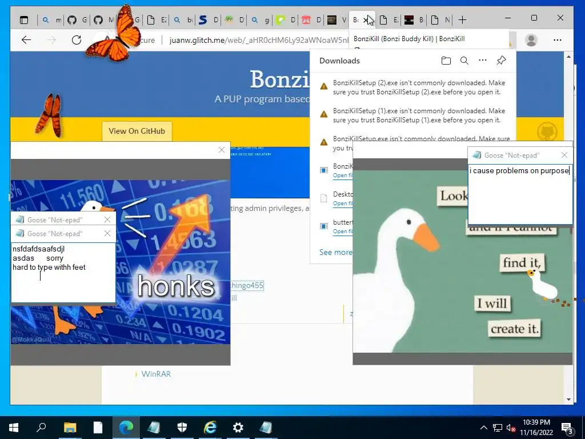Open the taskbar clock showing 10:39 PM
Viewport: 585px width, 439px height.
point(536,428)
